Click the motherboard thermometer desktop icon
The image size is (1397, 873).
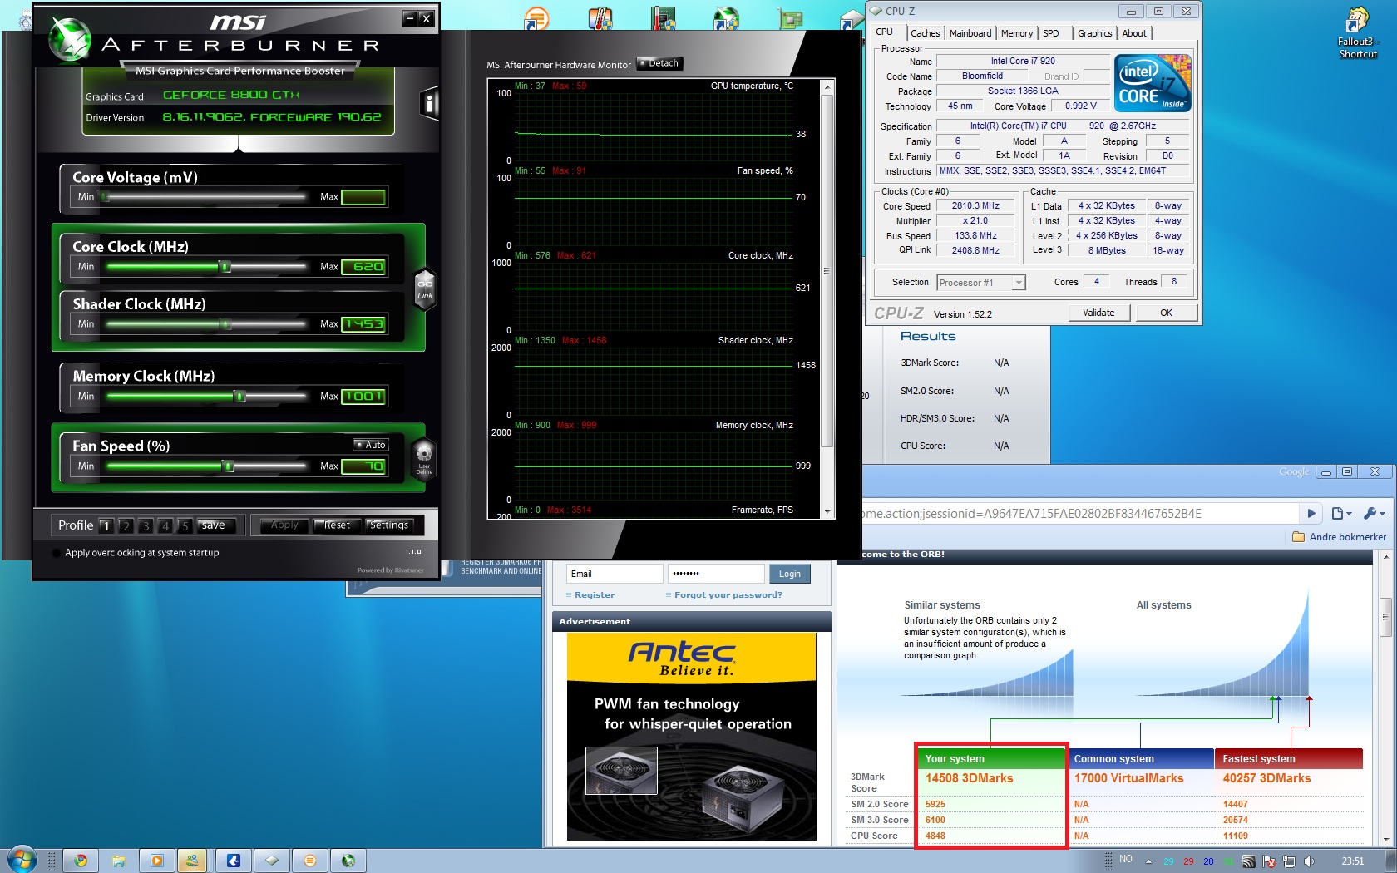[x=663, y=17]
